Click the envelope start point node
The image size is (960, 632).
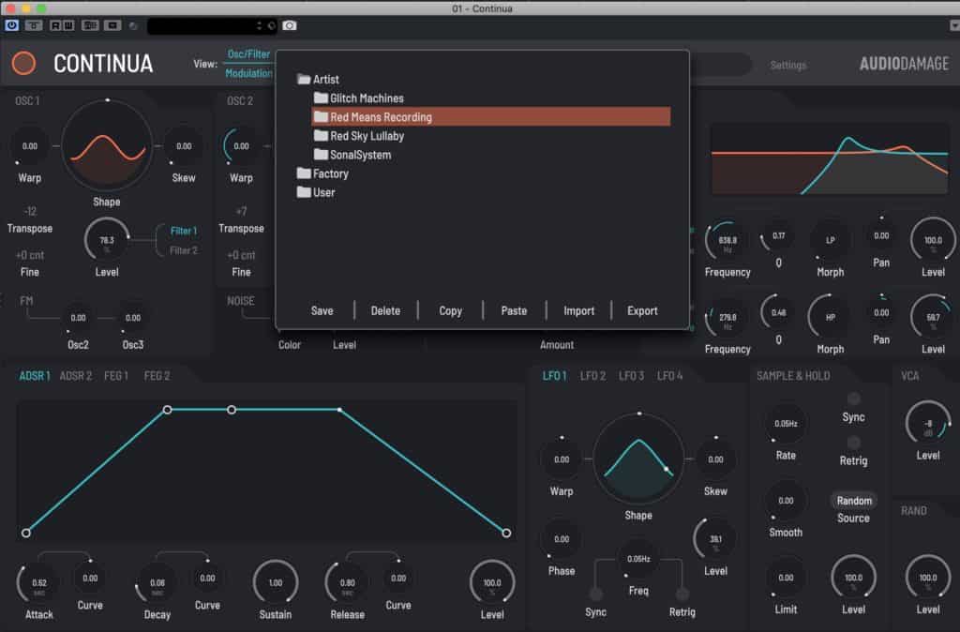pos(25,533)
